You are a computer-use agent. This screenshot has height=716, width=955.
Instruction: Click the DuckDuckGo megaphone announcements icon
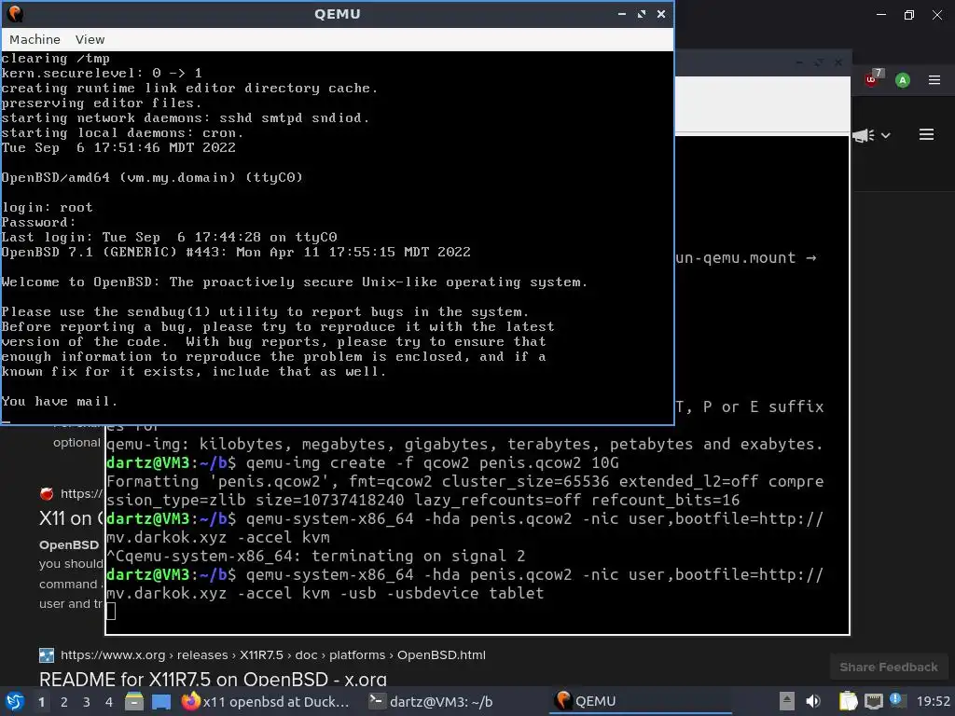click(x=864, y=135)
